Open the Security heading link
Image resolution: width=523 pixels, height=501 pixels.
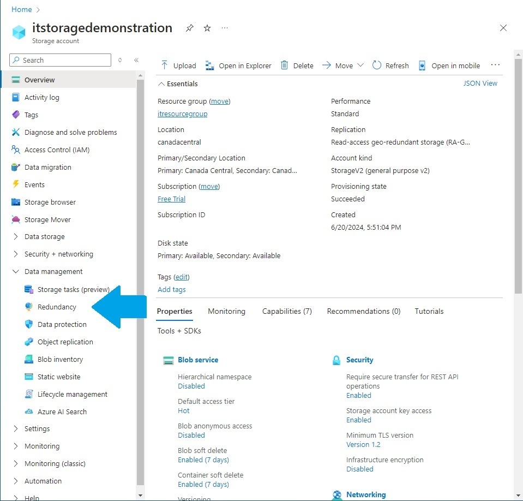[359, 360]
